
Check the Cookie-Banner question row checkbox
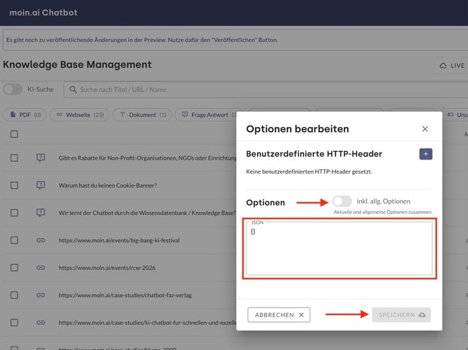(x=15, y=185)
